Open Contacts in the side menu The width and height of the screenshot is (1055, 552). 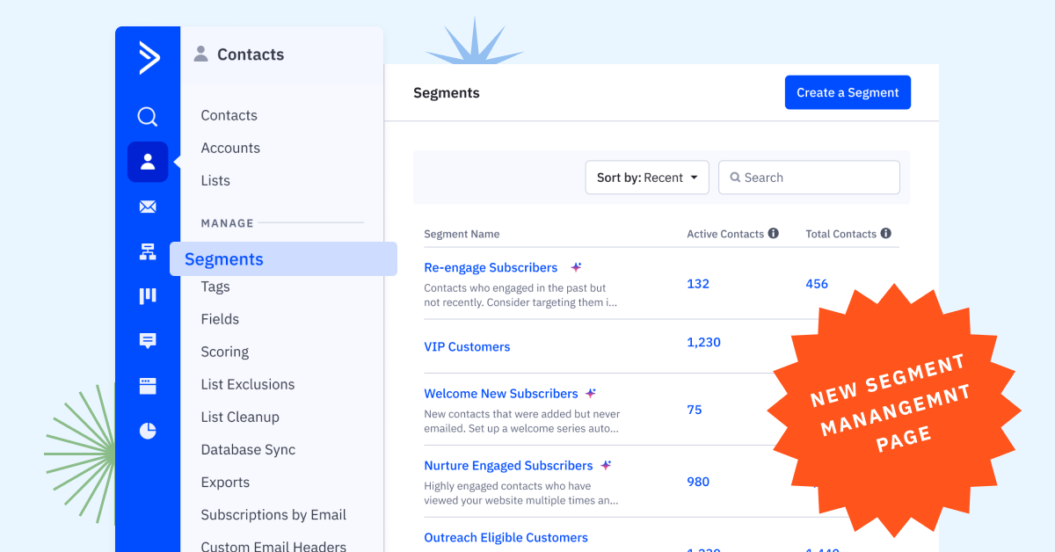229,115
